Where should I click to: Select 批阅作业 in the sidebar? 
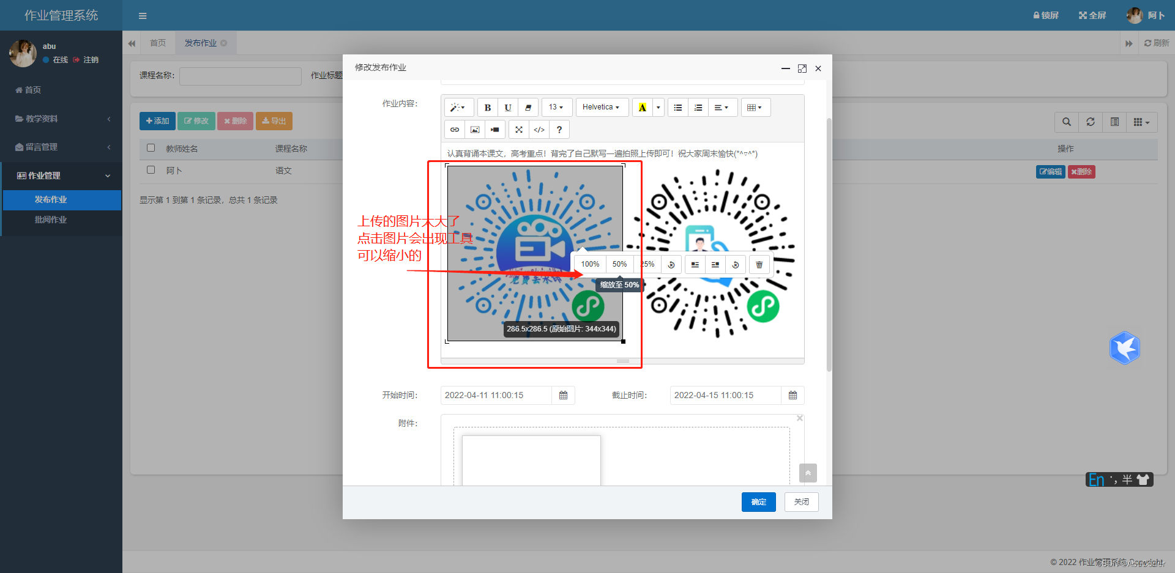click(62, 220)
